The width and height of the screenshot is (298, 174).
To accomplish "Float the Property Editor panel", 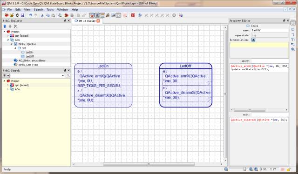I will [284, 20].
